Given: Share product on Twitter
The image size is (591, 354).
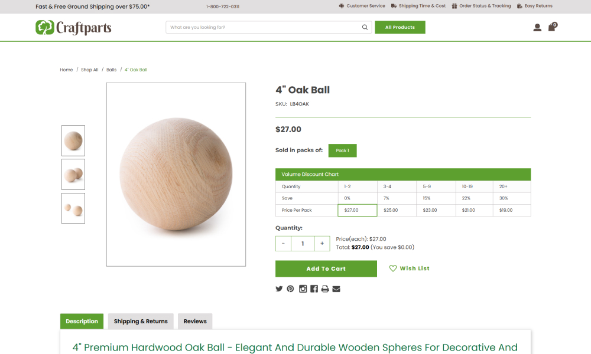Looking at the screenshot, I should 279,289.
